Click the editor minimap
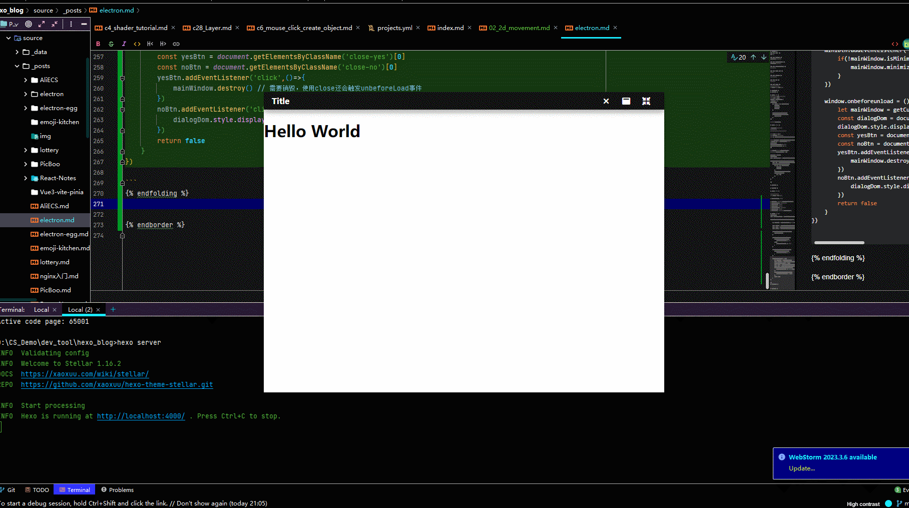Image resolution: width=909 pixels, height=508 pixels. 782,170
